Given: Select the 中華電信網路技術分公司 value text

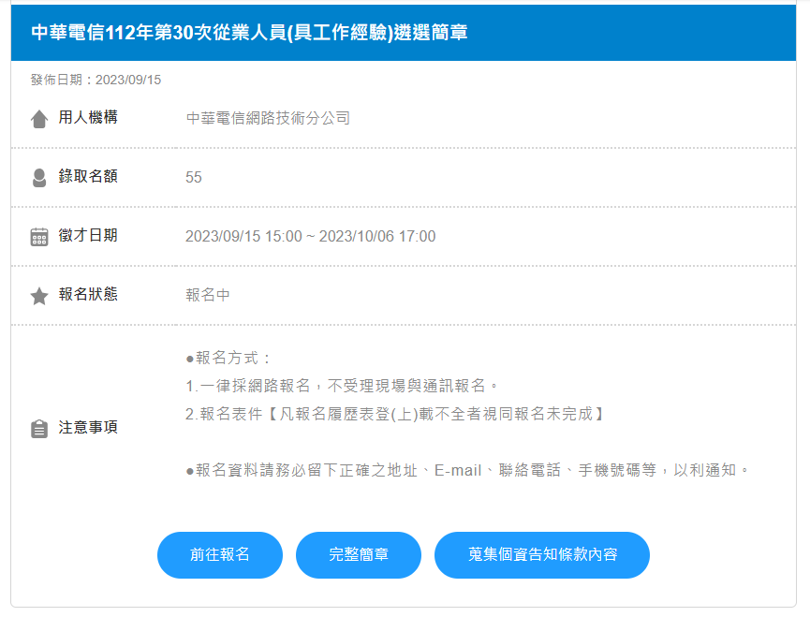Looking at the screenshot, I should point(268,118).
